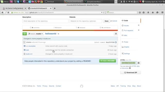Open the 0 releases link

tap(80, 28)
